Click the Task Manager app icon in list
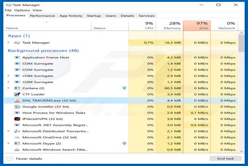The width and height of the screenshot is (248, 166). pos(17,43)
